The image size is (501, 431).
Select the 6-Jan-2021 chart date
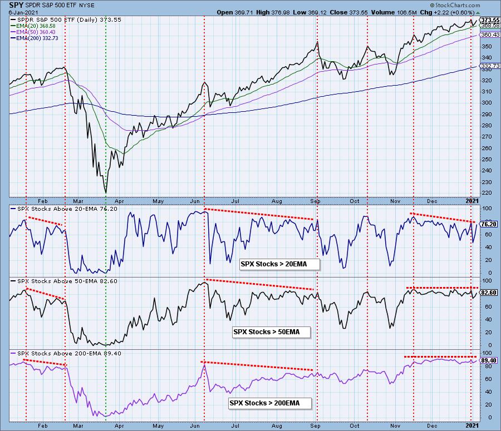23,12
